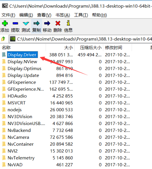The image size is (152, 169).
Task: Click the size value 162 695 5...
Action: [61, 89]
